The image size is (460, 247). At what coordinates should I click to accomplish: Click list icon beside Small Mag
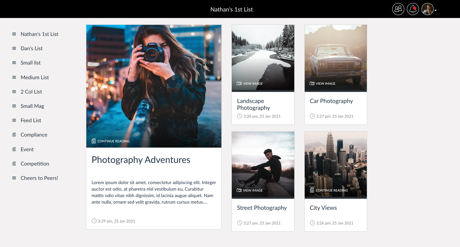click(x=14, y=106)
